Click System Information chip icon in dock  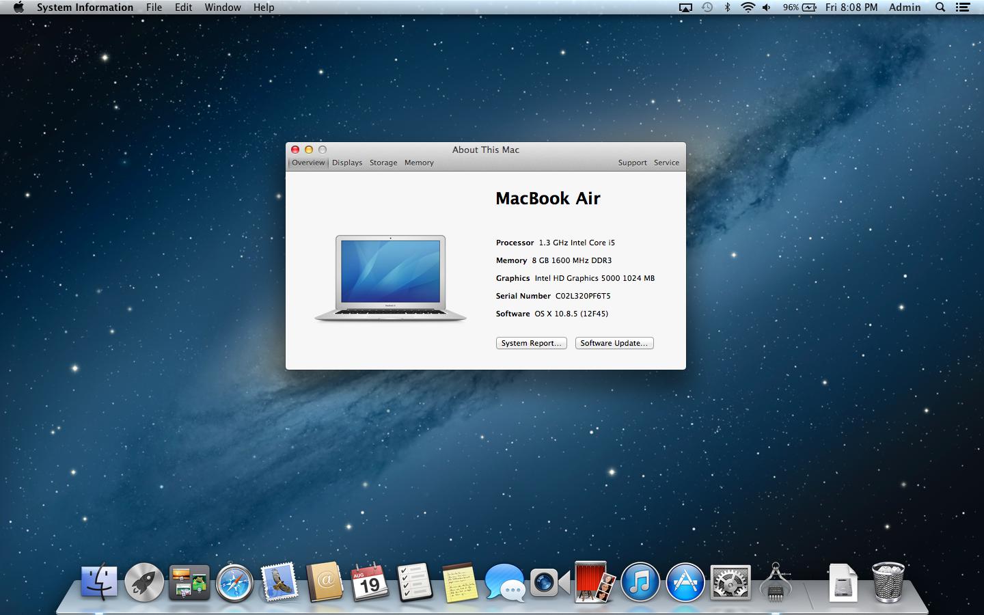[x=776, y=582]
